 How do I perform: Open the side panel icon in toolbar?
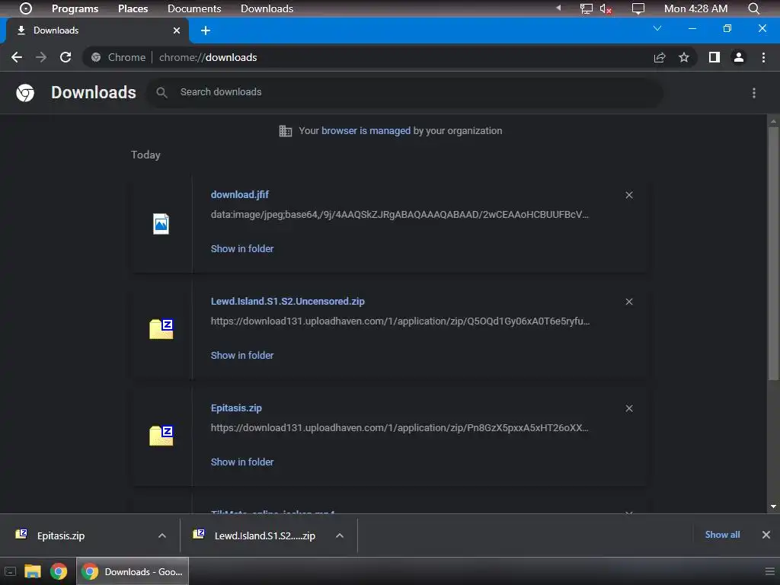(x=714, y=57)
